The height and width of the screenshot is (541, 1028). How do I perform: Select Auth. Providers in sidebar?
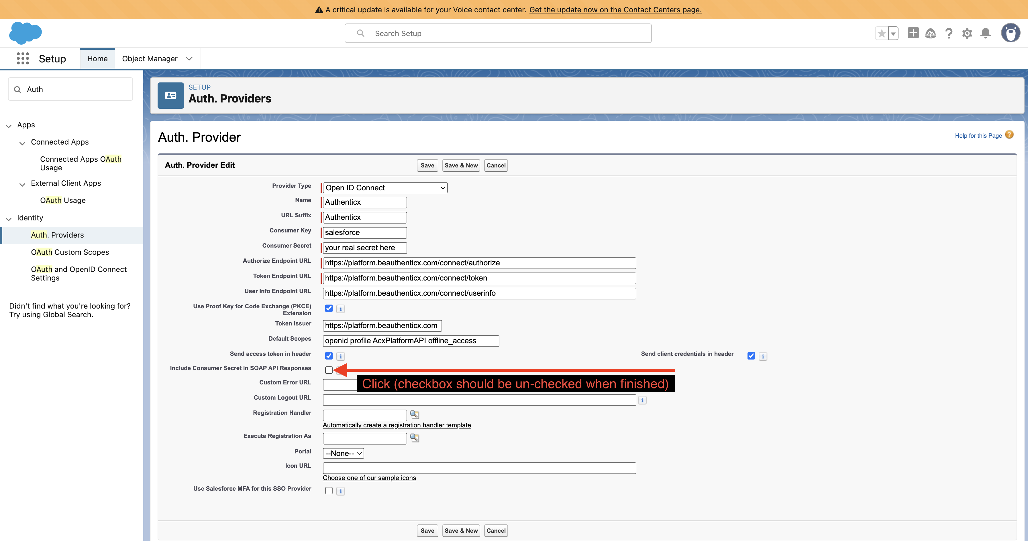pos(57,235)
